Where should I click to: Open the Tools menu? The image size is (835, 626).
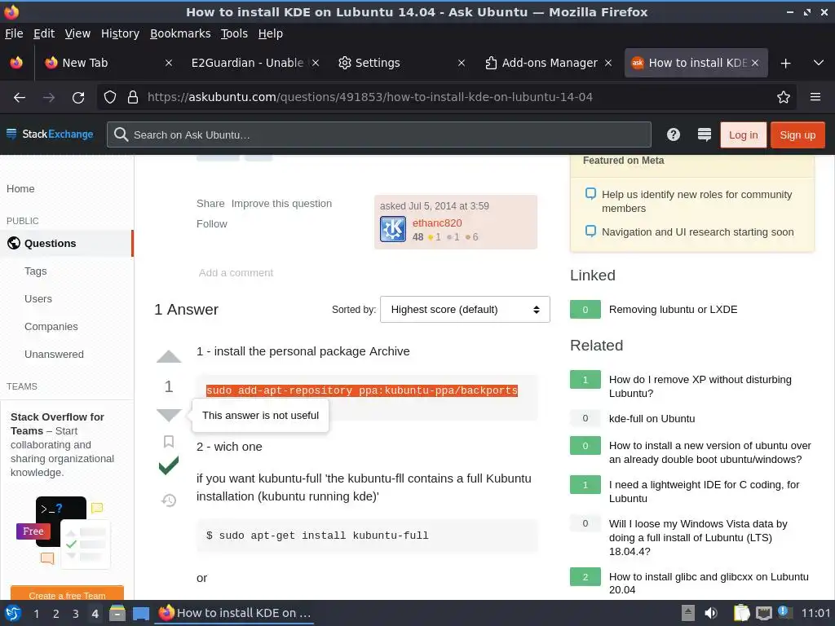234,33
